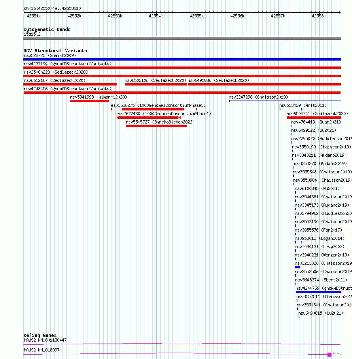Click the 42551k ruler position
Viewport: 352px width, 359px height.
(x=34, y=16)
